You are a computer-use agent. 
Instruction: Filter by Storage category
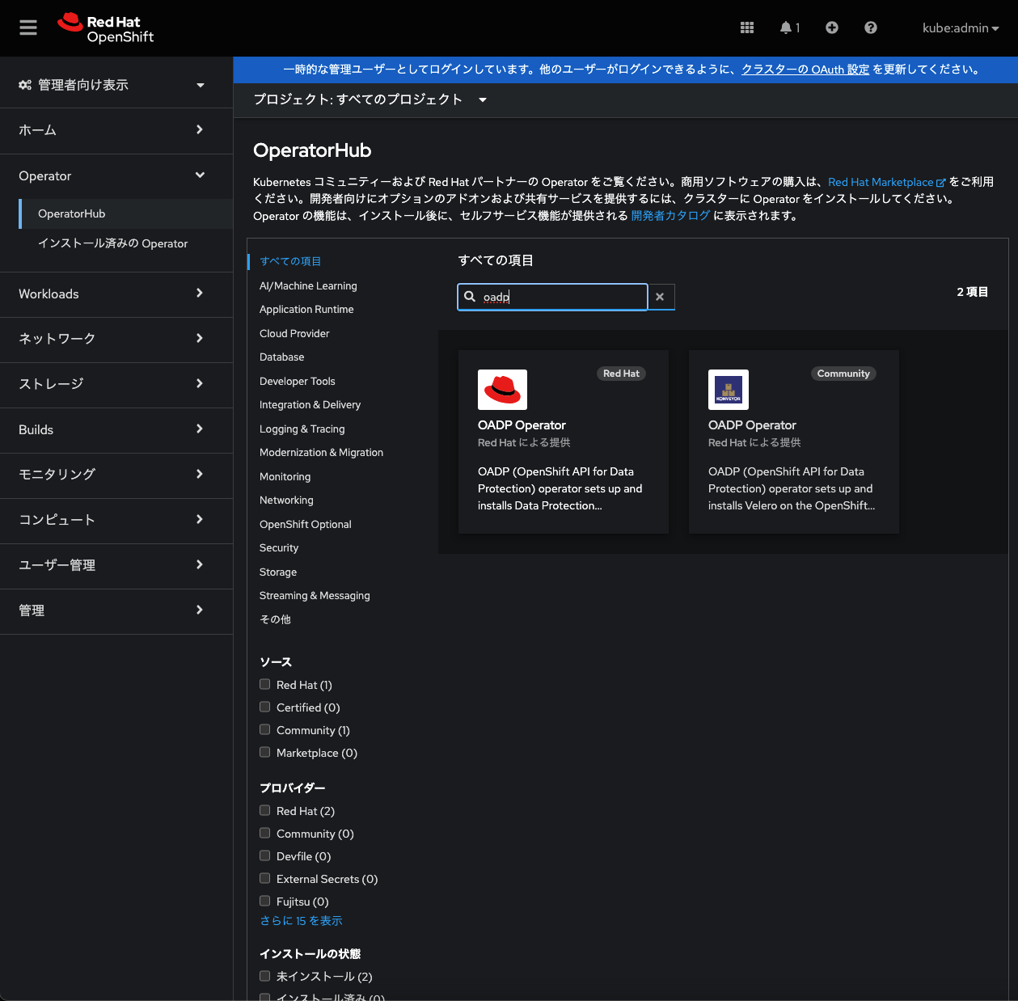pyautogui.click(x=278, y=572)
